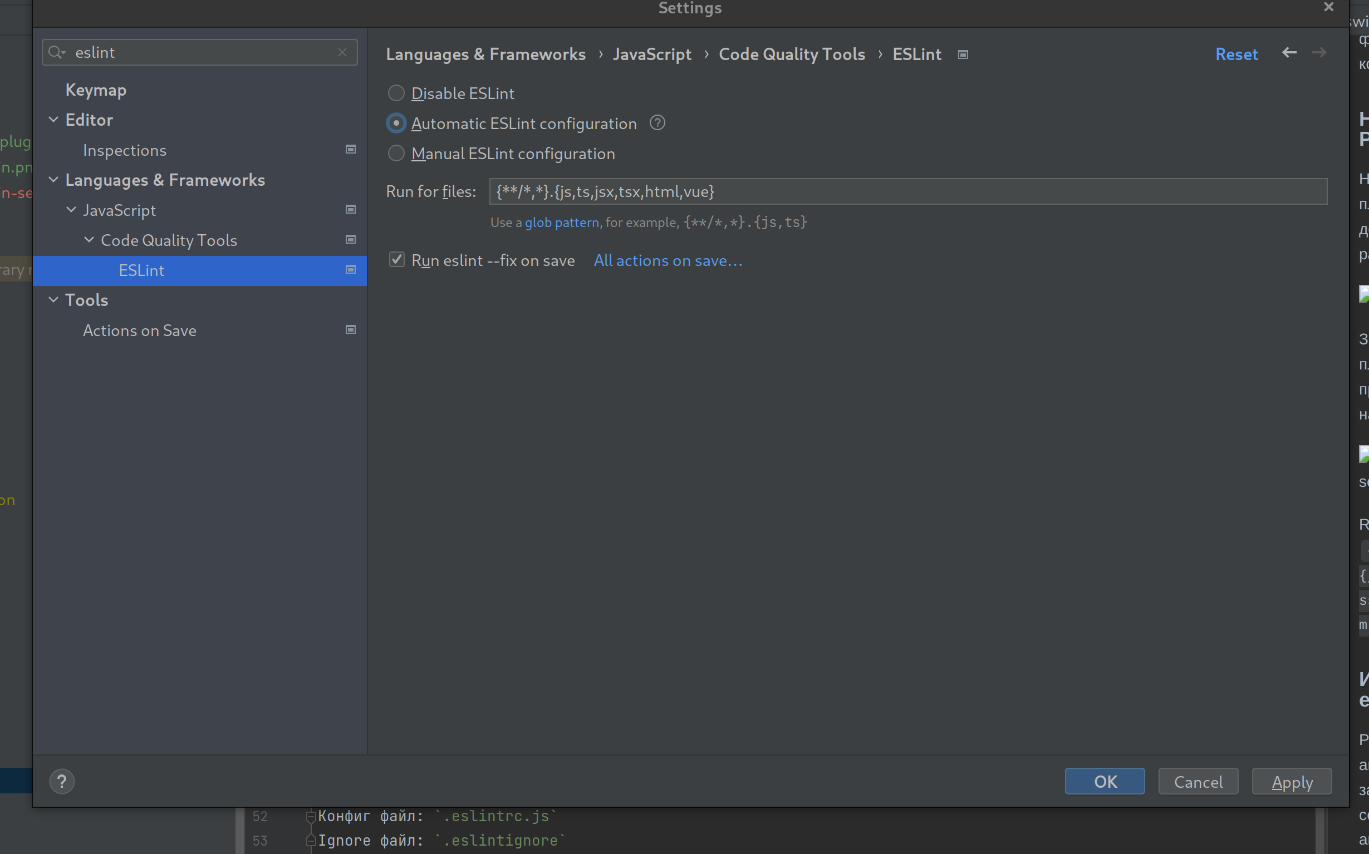Click the project-level icon on the Actions on Save row

(x=350, y=330)
